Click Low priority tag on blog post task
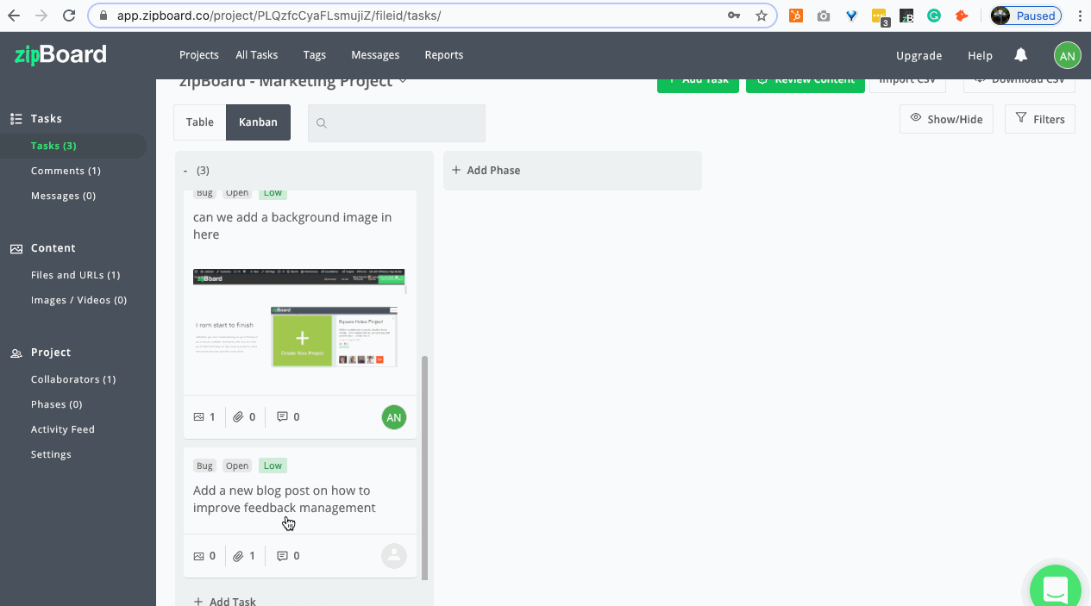 pyautogui.click(x=273, y=465)
